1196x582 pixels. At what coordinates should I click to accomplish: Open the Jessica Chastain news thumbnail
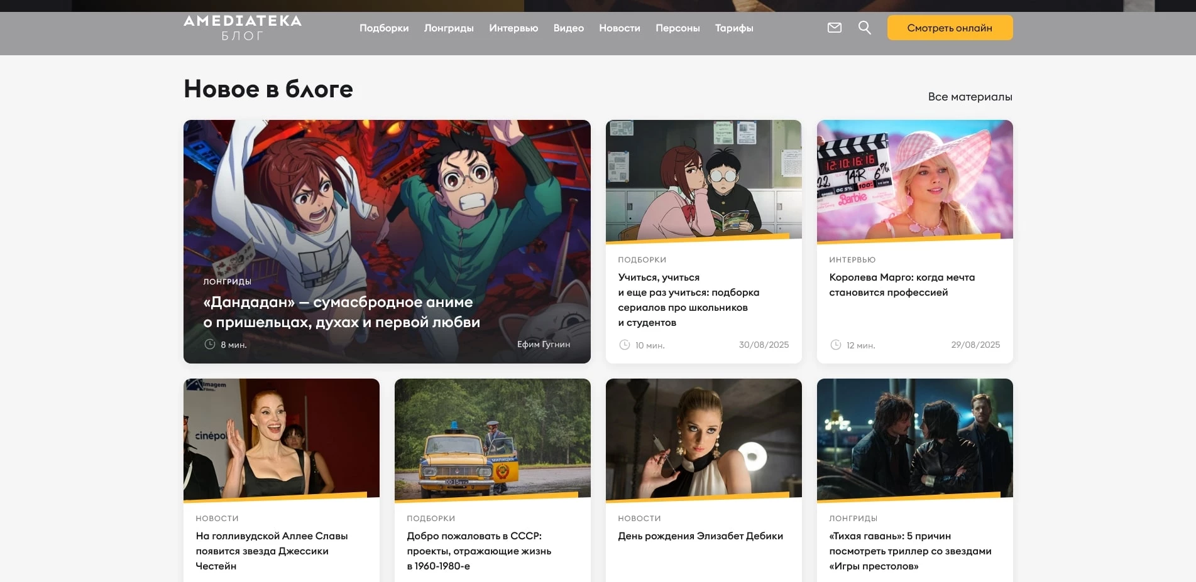point(281,438)
